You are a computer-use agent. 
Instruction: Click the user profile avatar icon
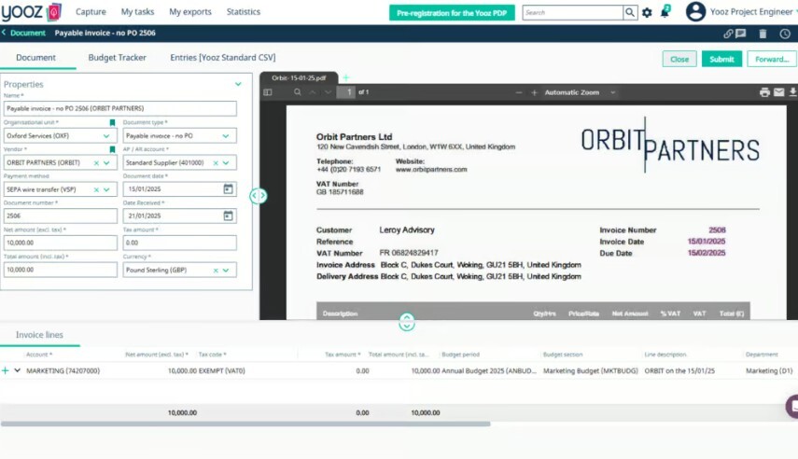[695, 12]
